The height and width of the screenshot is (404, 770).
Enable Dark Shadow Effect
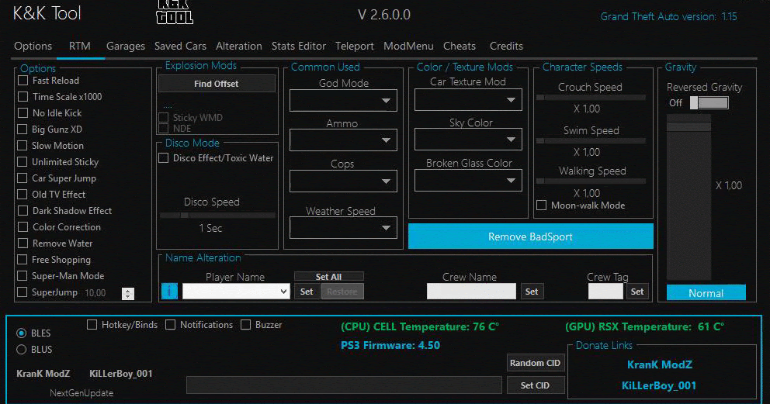click(23, 210)
